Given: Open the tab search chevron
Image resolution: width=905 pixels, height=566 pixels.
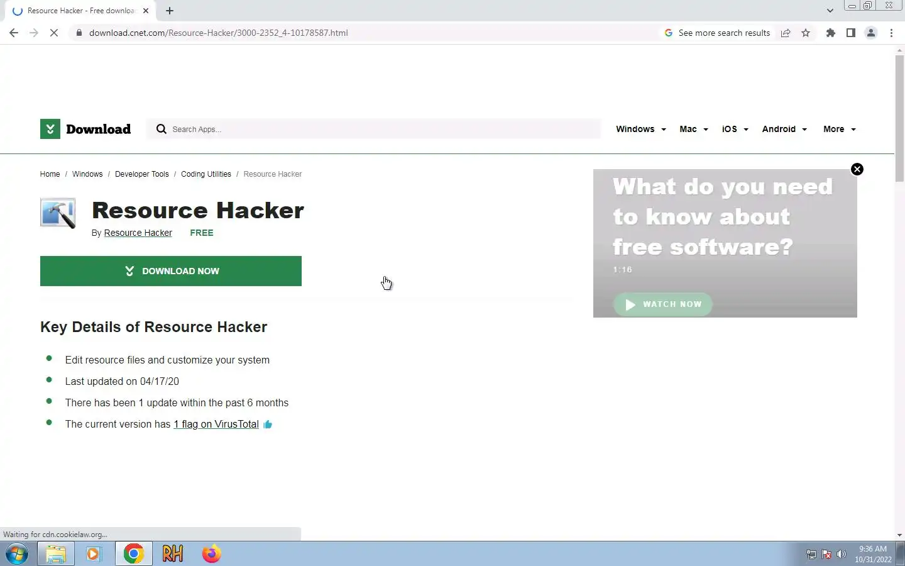Looking at the screenshot, I should [830, 11].
